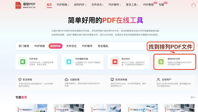Open the 拆分PDF card title
Image resolution: width=198 pixels, height=112 pixels.
[126, 59]
